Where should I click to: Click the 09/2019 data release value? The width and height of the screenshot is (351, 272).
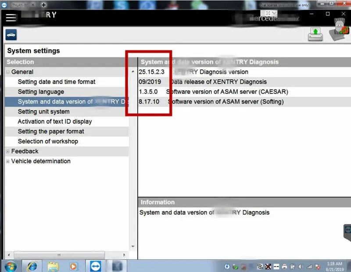[150, 82]
